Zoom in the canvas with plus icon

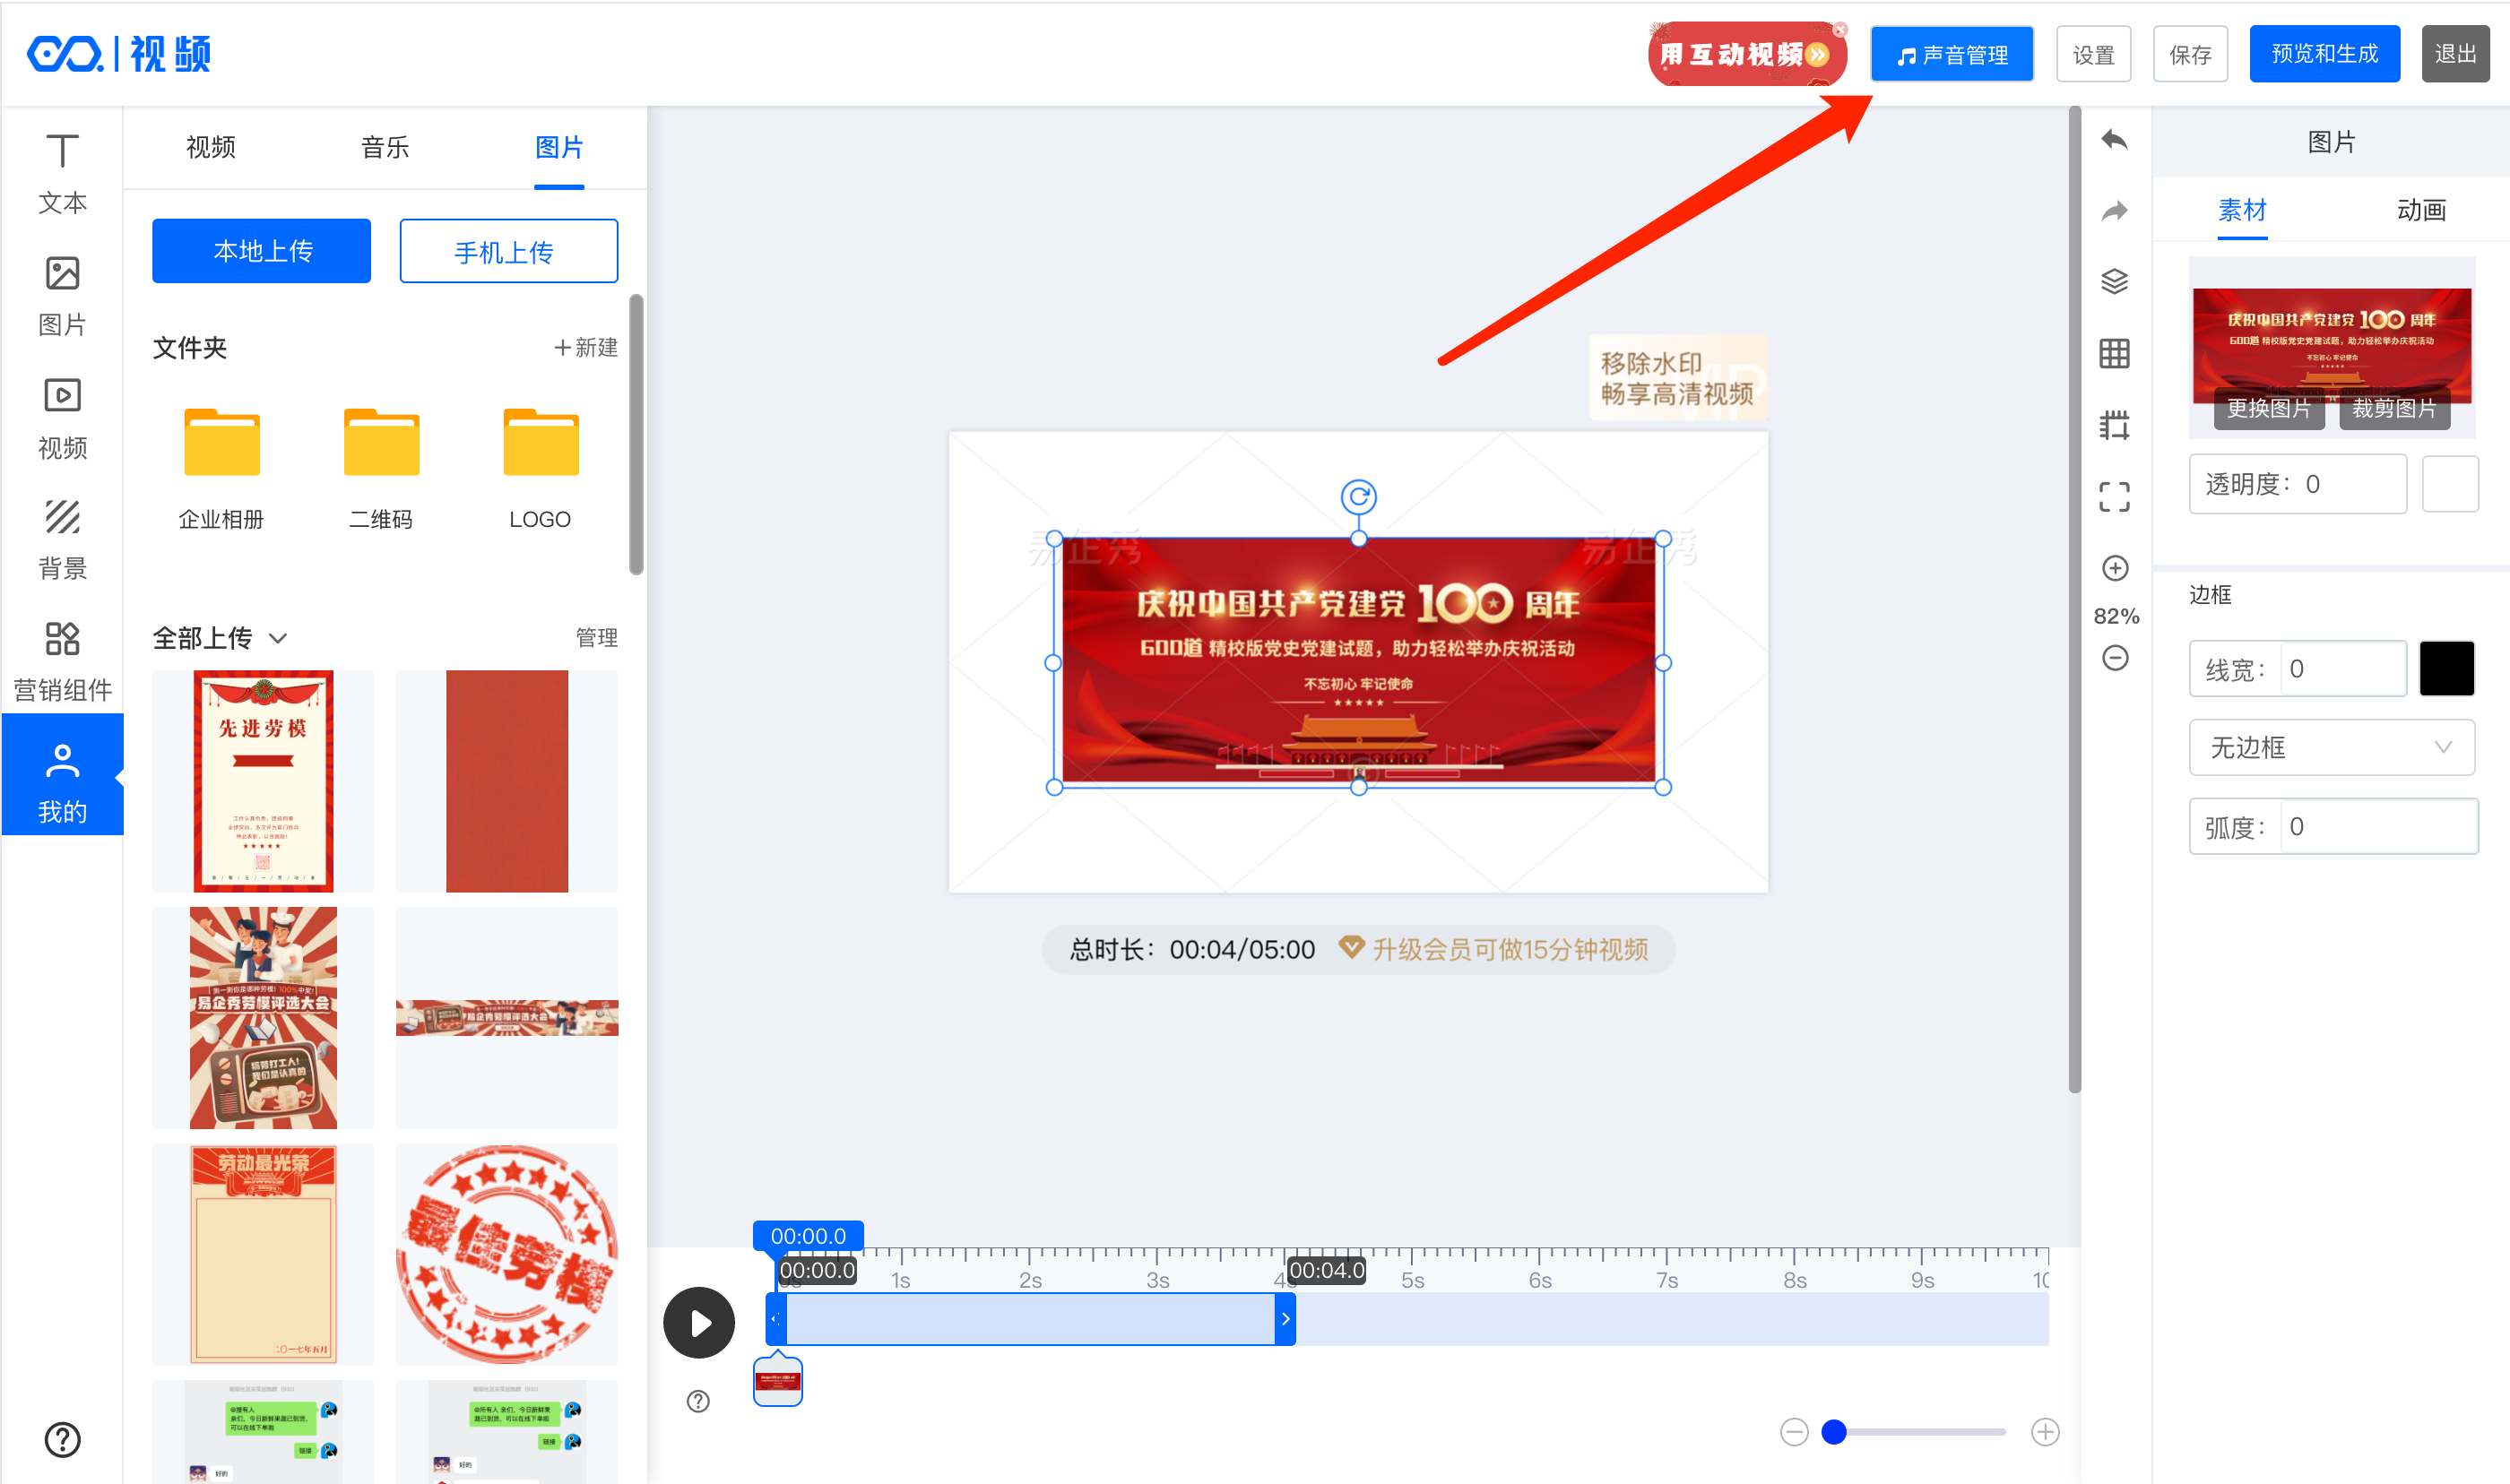click(x=2114, y=568)
